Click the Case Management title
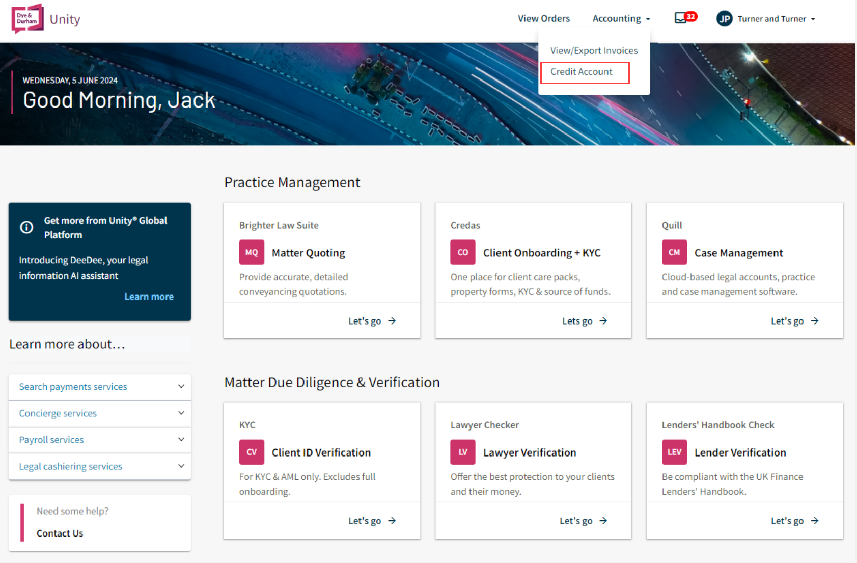 pos(738,253)
